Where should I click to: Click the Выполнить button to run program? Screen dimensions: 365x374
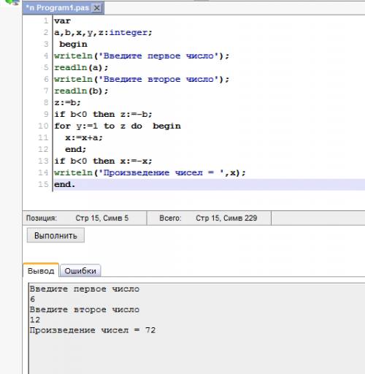55,235
